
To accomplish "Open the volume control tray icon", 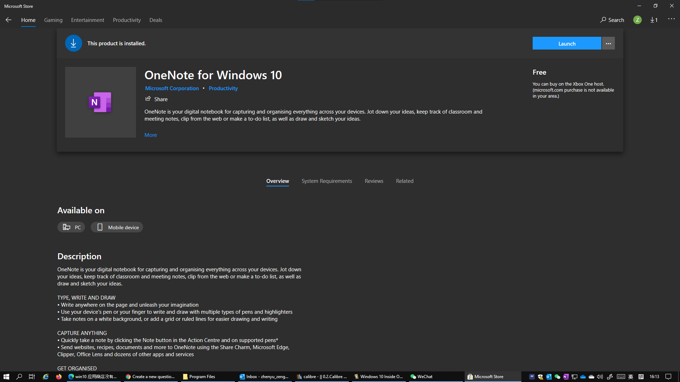I will point(600,377).
